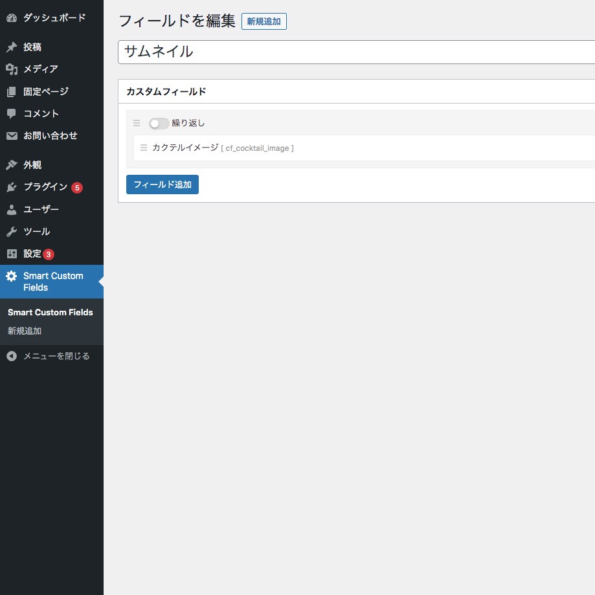This screenshot has width=595, height=595.
Task: Open the 新規追加 submenu in sidebar
Action: click(x=25, y=331)
